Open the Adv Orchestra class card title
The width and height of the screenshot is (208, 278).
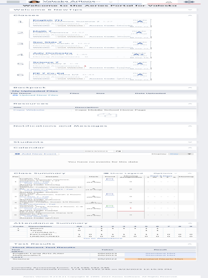[53, 53]
